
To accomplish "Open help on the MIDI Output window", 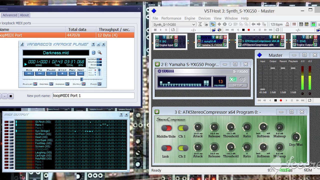I will click(121, 114).
